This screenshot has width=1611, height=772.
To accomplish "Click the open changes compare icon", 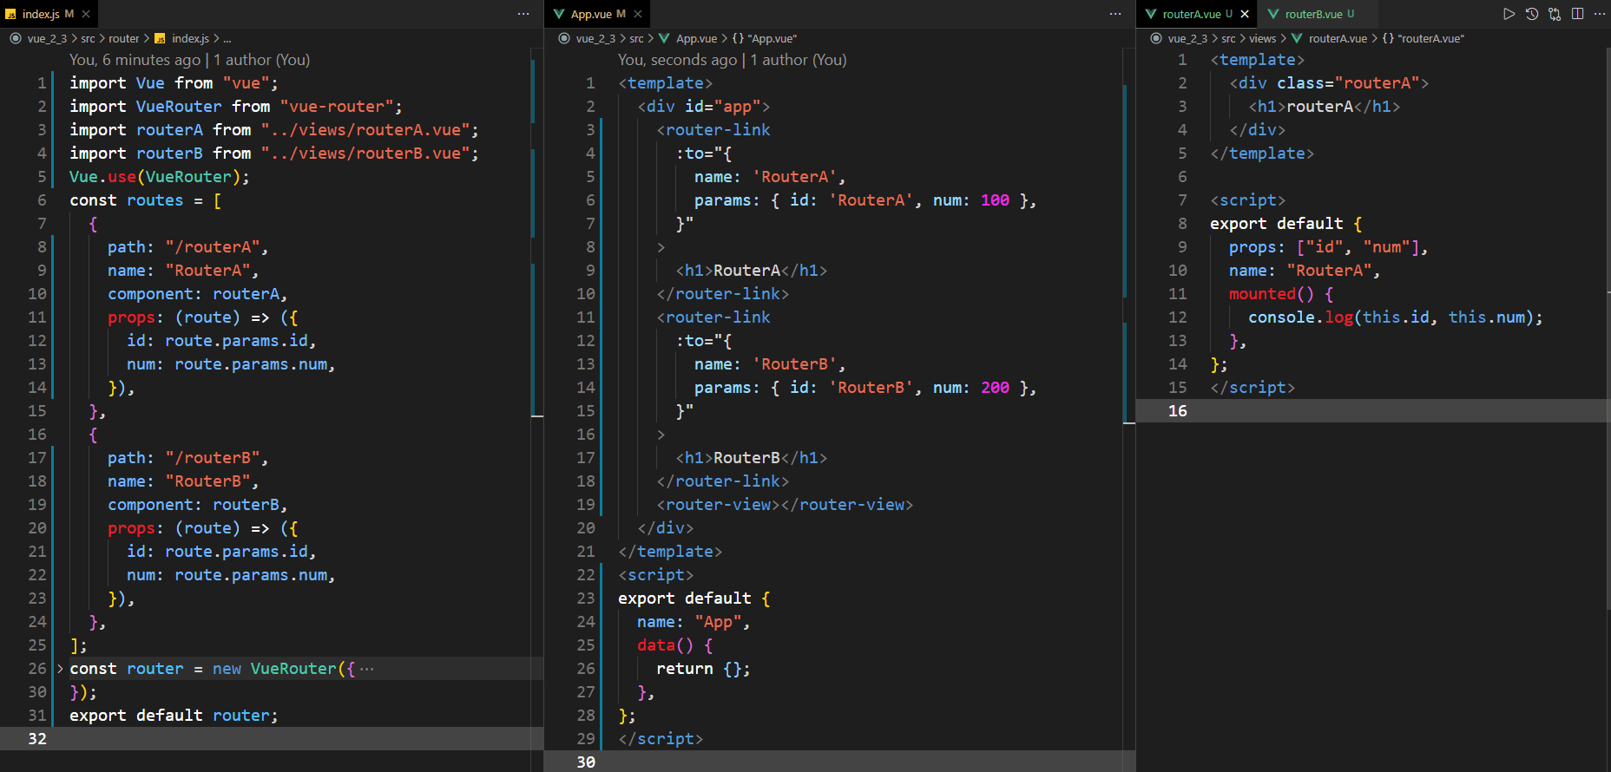I will pyautogui.click(x=1555, y=14).
